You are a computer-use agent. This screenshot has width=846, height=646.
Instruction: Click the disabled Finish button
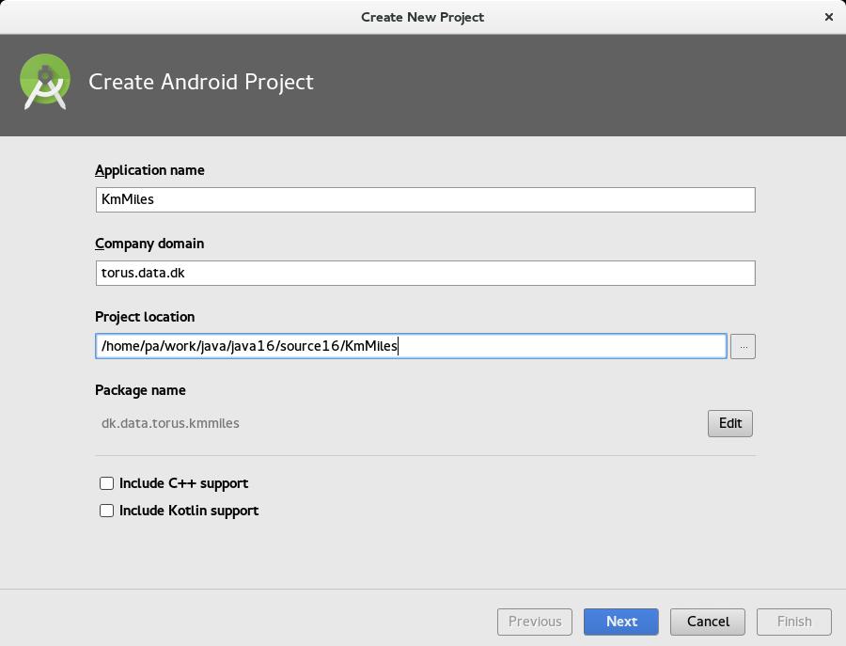[x=794, y=622]
